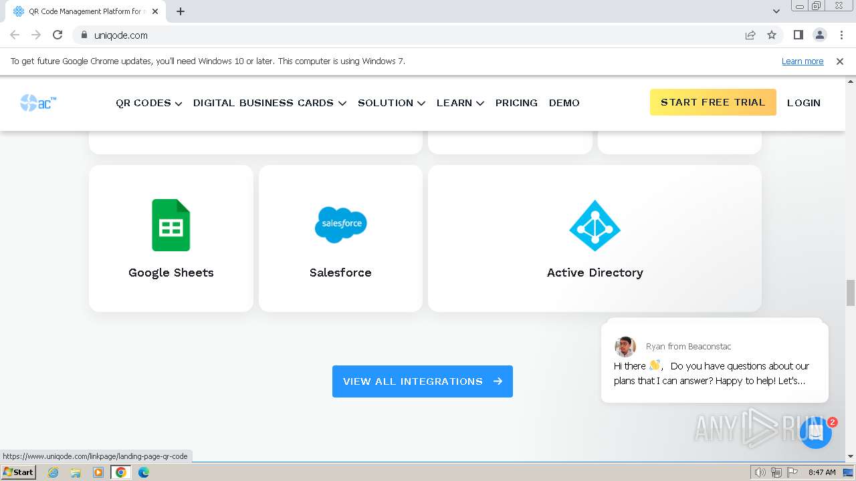Click START FREE TRIAL button
This screenshot has height=481, width=856.
(713, 102)
